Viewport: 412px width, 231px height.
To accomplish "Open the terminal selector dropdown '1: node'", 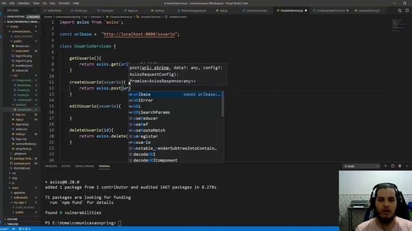I will coord(361,166).
